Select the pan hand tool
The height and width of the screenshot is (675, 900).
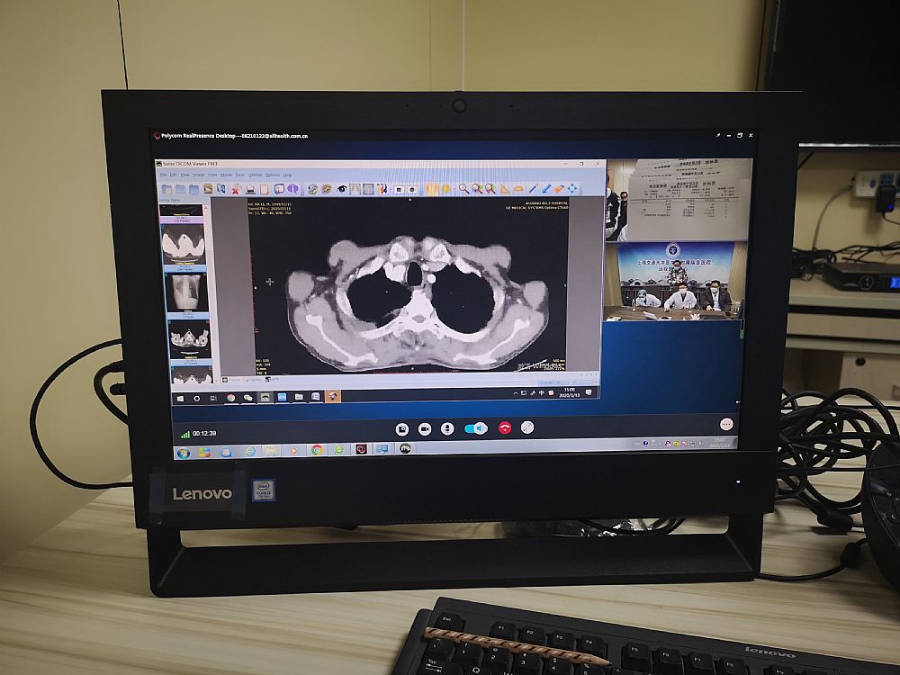[x=431, y=188]
